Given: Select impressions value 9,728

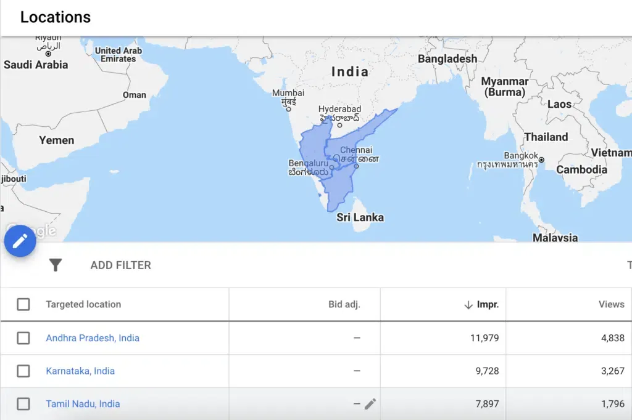Looking at the screenshot, I should pos(488,371).
